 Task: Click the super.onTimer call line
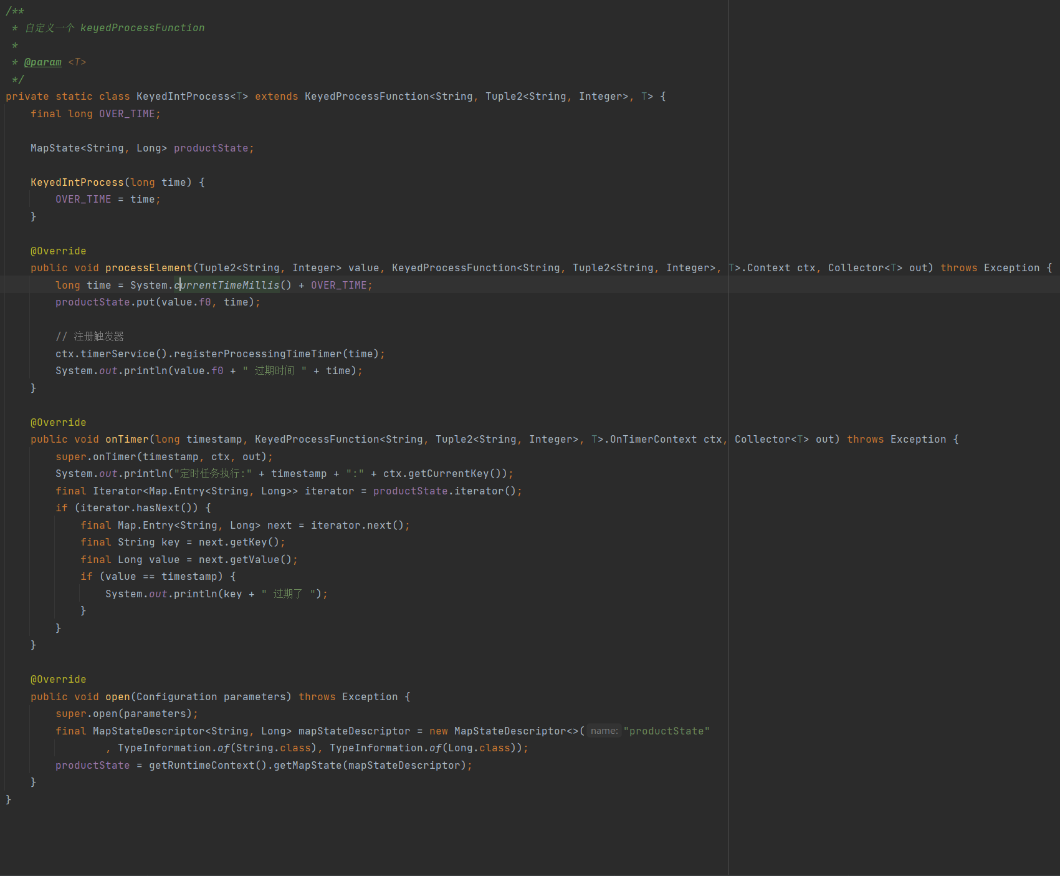[164, 457]
